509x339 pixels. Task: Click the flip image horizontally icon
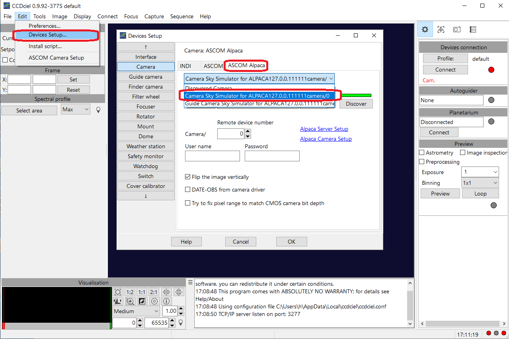click(x=166, y=292)
